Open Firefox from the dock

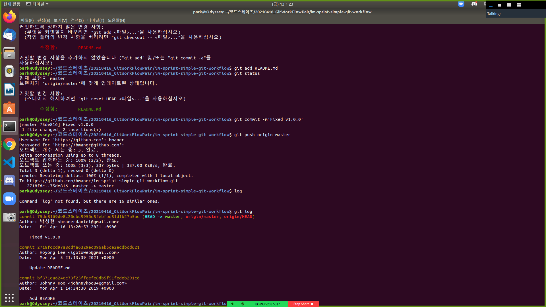coord(9,17)
